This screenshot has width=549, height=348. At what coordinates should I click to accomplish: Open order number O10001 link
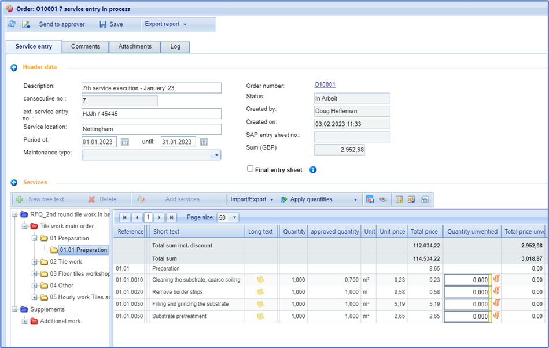(325, 85)
